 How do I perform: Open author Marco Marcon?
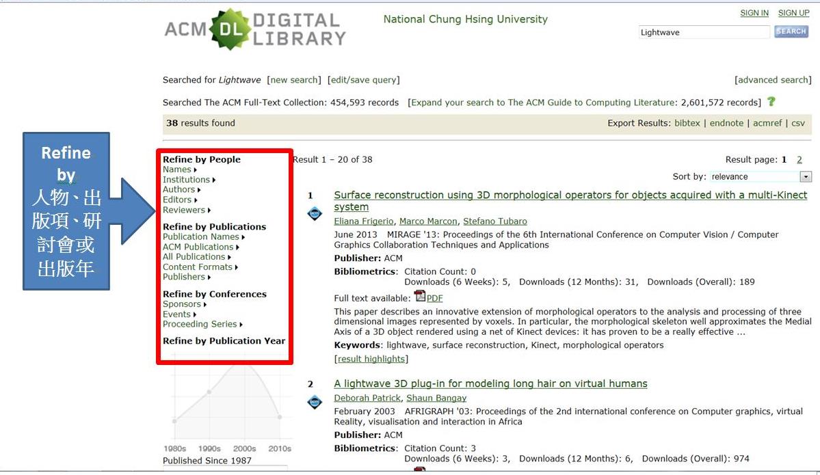click(x=428, y=221)
